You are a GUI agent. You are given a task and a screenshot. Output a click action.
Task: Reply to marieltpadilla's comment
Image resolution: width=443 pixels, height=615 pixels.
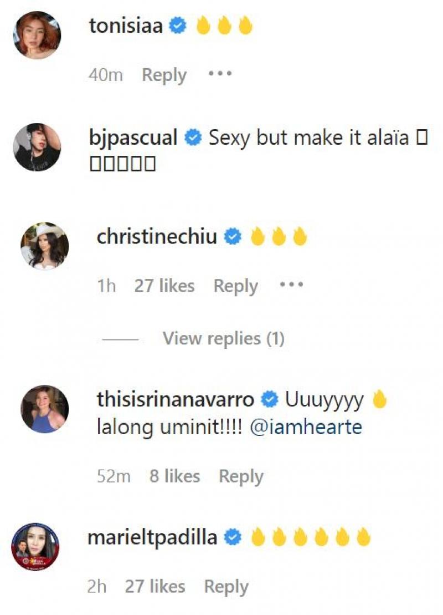point(226,587)
